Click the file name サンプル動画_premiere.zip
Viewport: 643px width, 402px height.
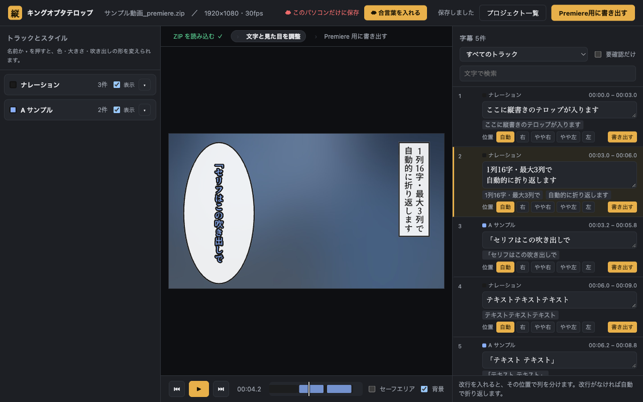click(x=144, y=13)
